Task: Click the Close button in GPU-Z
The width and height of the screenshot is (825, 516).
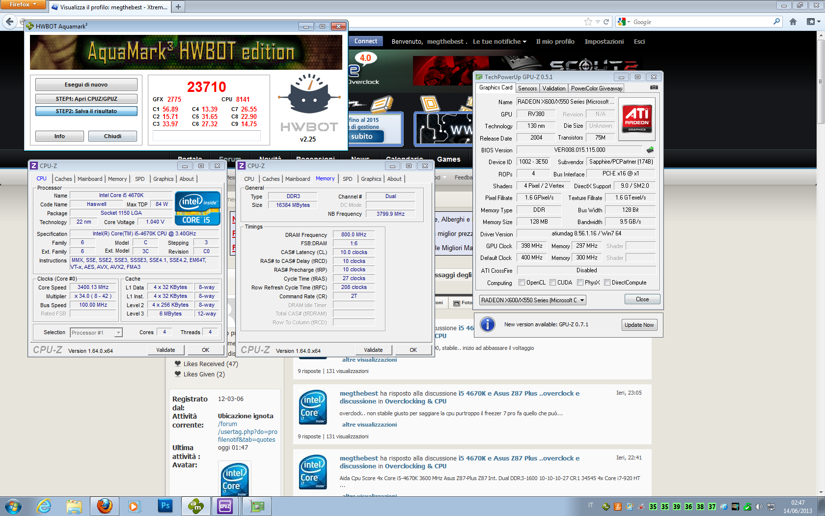Action: click(642, 299)
